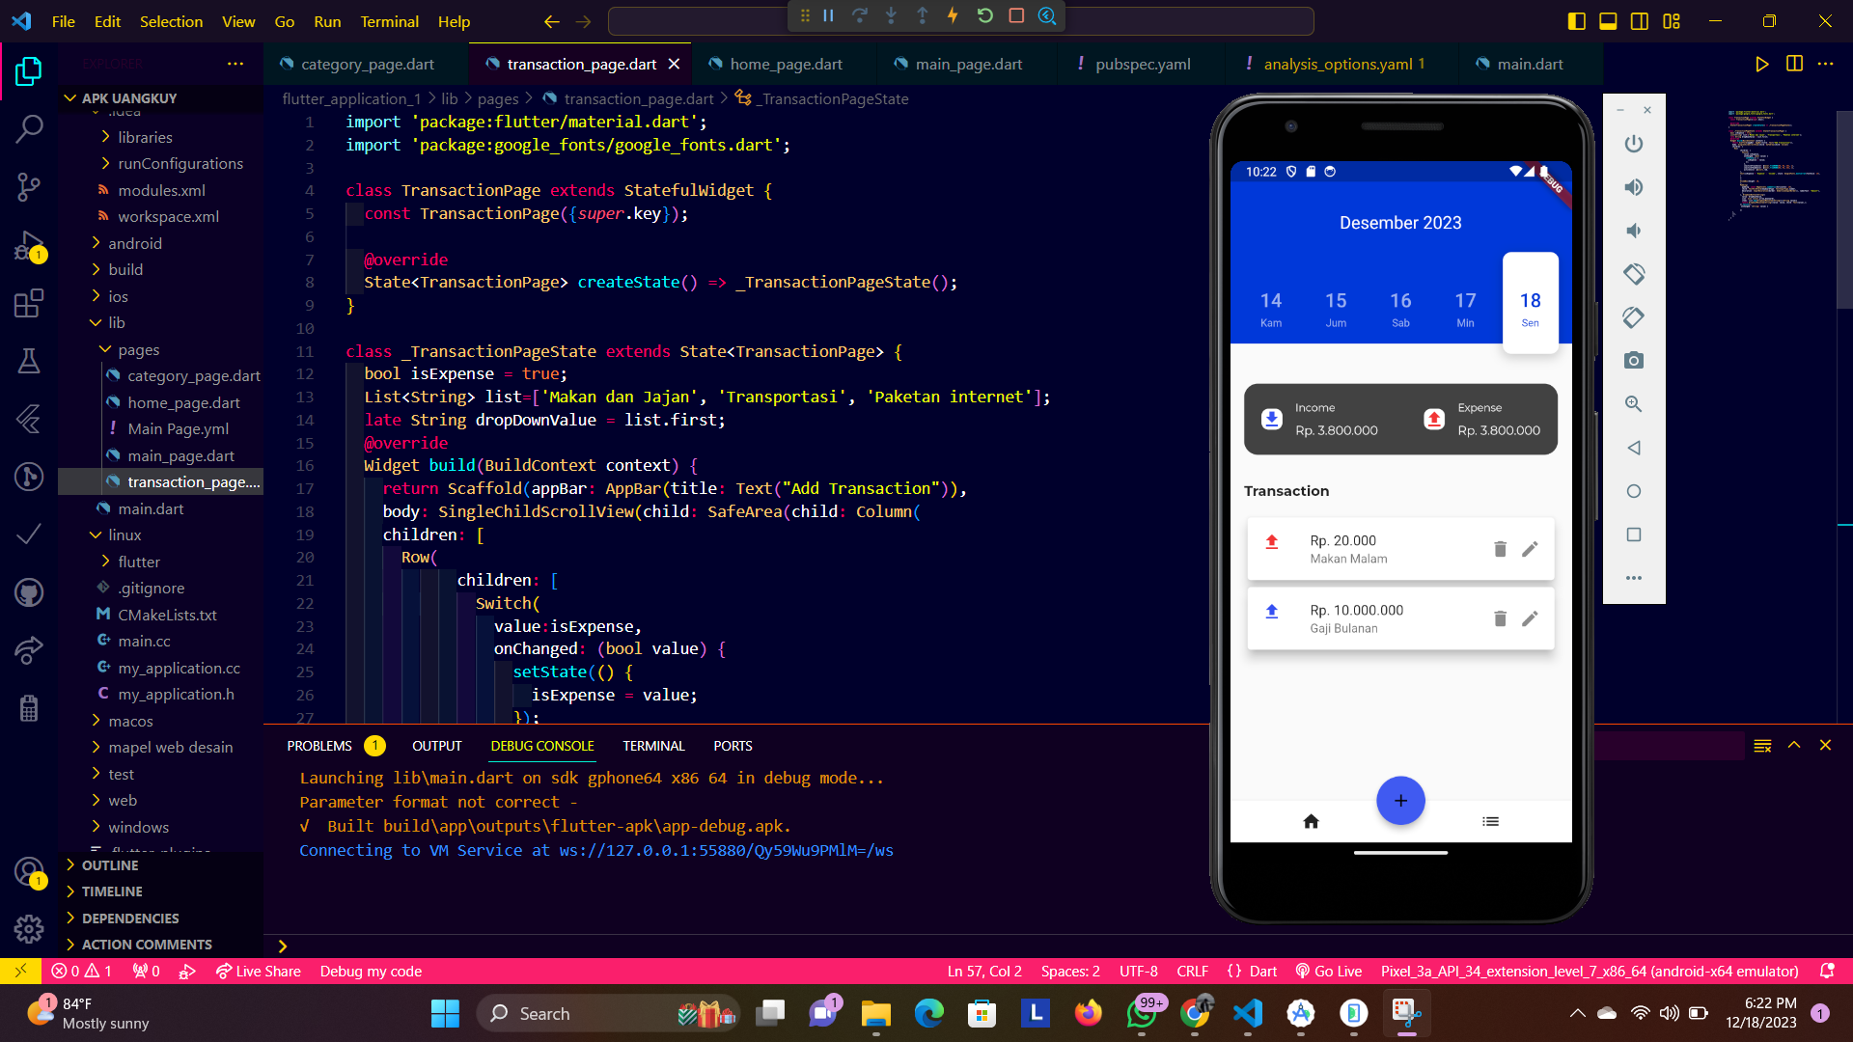Edit the Gaji Bulanan transaction
The width and height of the screenshot is (1853, 1042).
pos(1530,618)
